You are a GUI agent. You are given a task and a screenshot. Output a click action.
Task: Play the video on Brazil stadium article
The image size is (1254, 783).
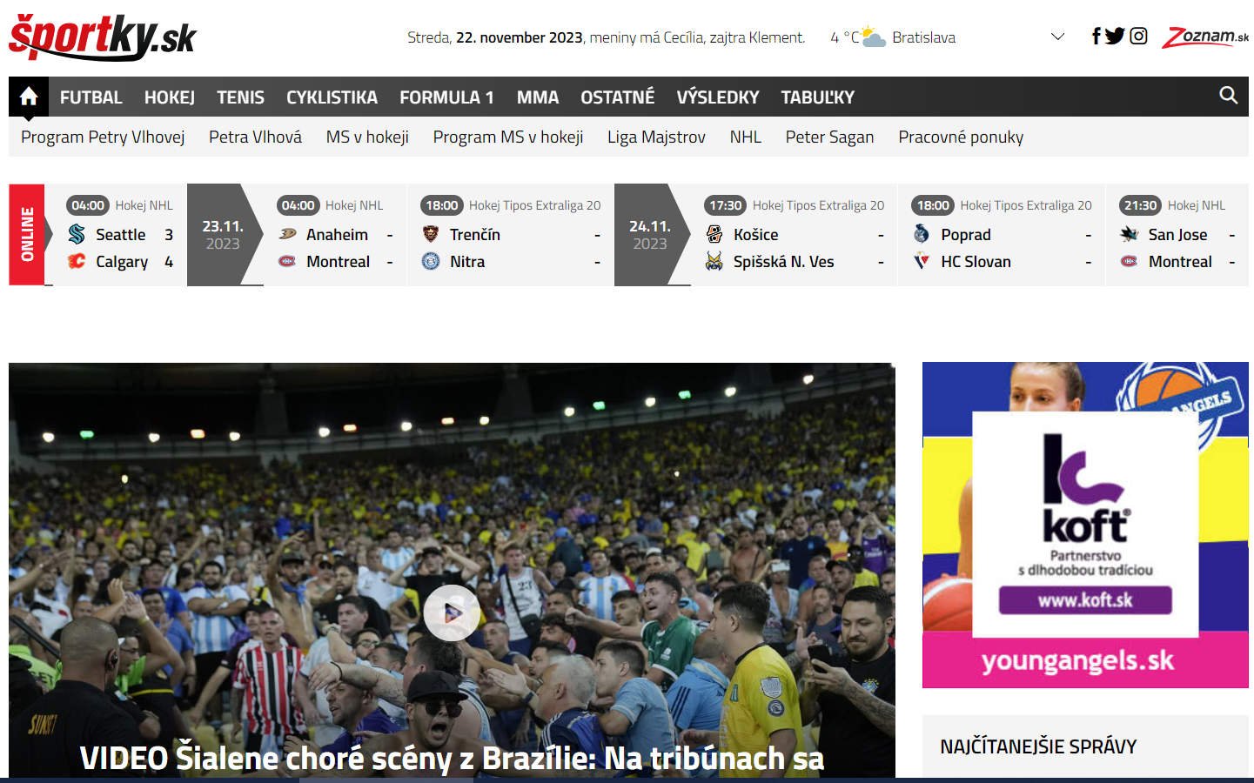452,613
